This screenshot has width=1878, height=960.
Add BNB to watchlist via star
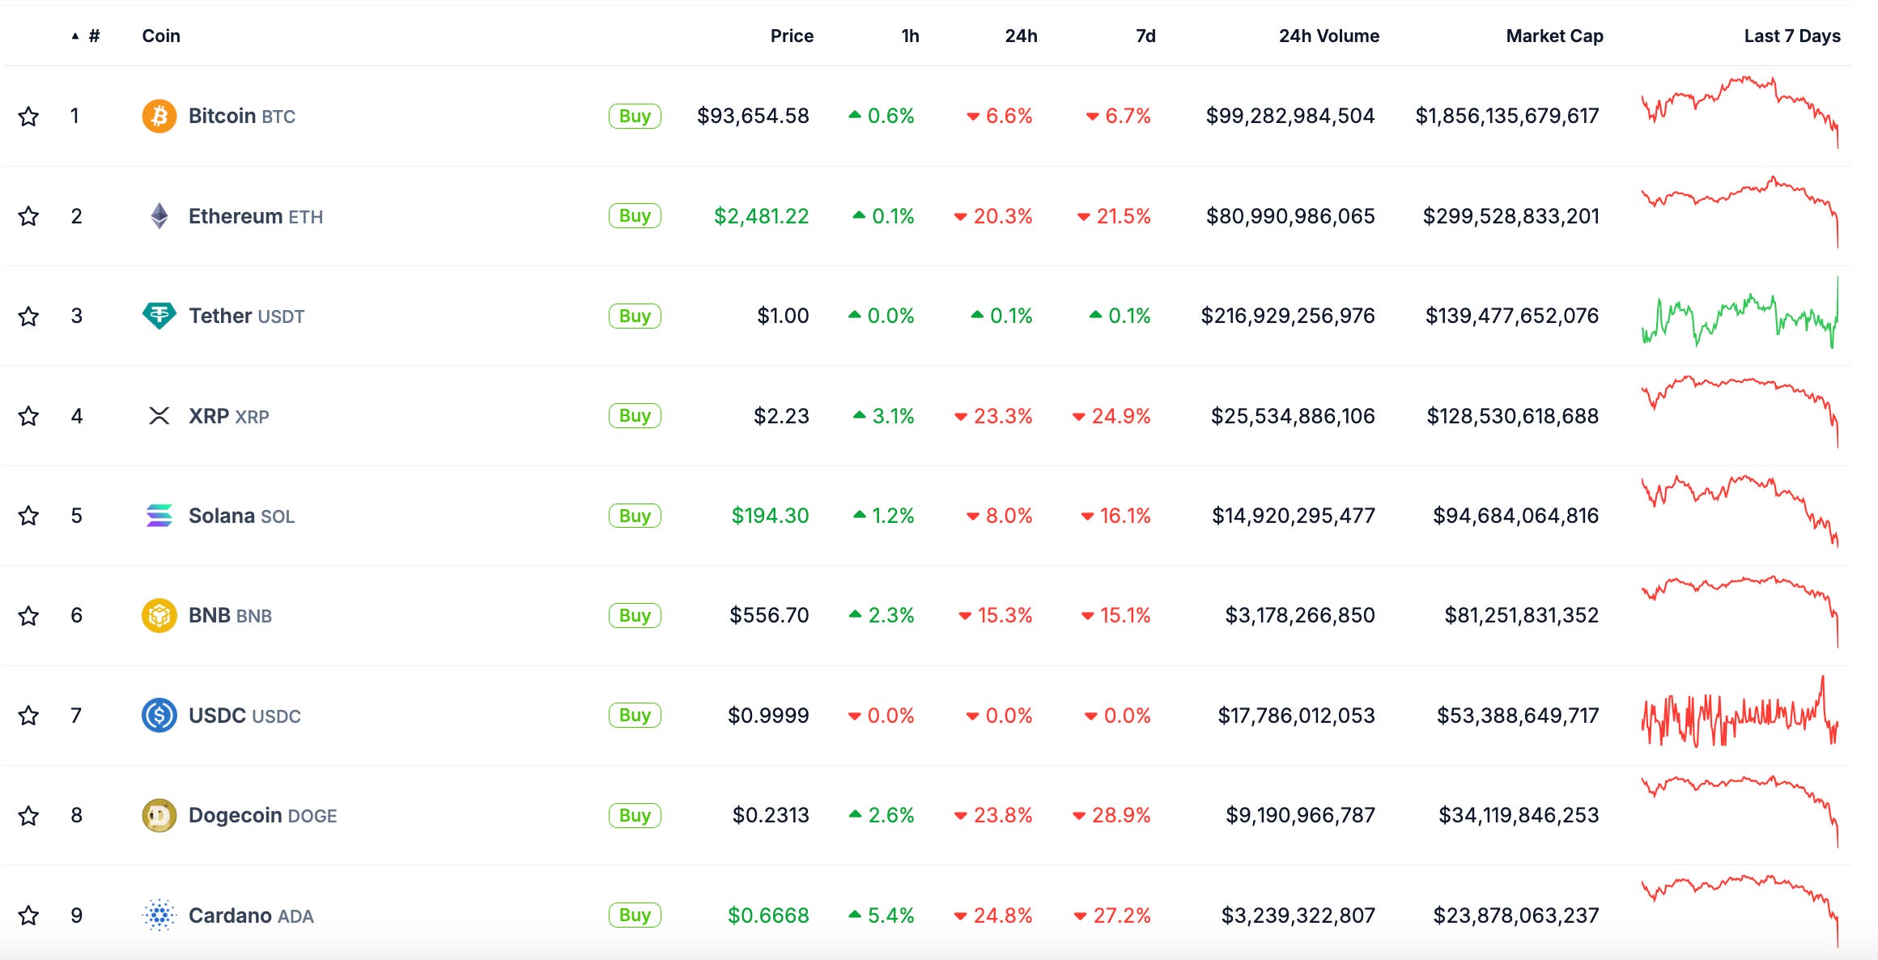[29, 616]
